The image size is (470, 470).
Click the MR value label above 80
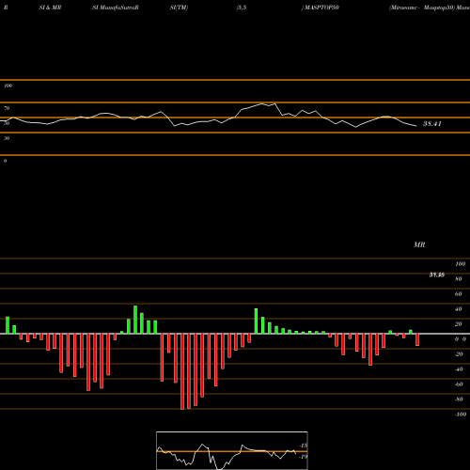(437, 274)
